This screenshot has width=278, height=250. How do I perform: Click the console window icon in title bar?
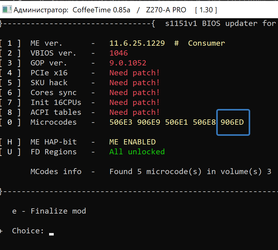pos(7,10)
